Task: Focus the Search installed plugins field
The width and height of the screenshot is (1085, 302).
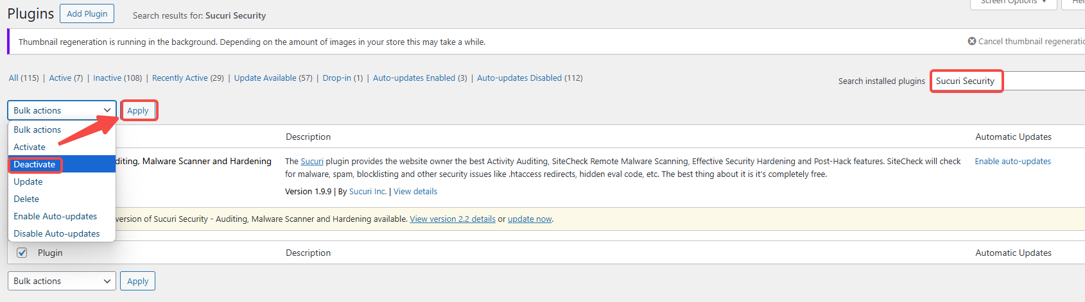Action: pyautogui.click(x=1008, y=81)
